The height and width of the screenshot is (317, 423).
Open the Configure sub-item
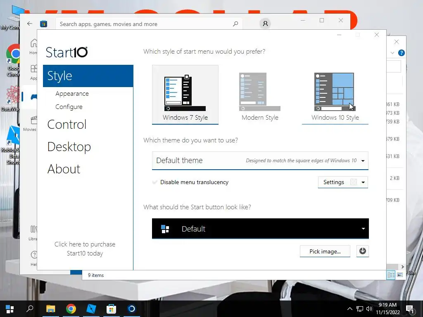pyautogui.click(x=69, y=107)
